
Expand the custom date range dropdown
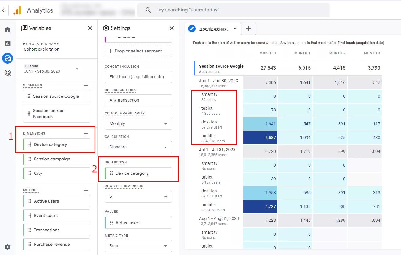click(x=77, y=69)
